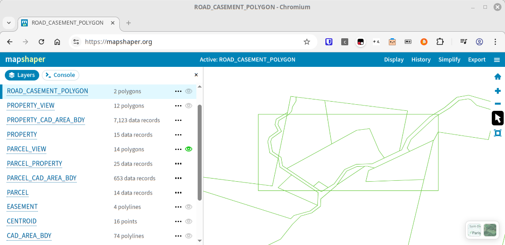Open options for PARCEL layer
The height and width of the screenshot is (245, 505).
pyautogui.click(x=178, y=193)
